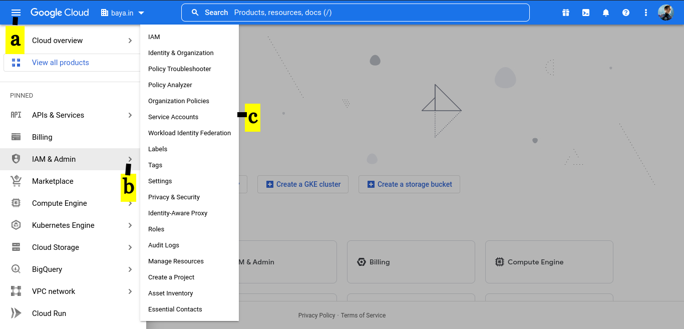Click the Cloud Run arrows icon
The image size is (684, 329).
click(x=16, y=313)
